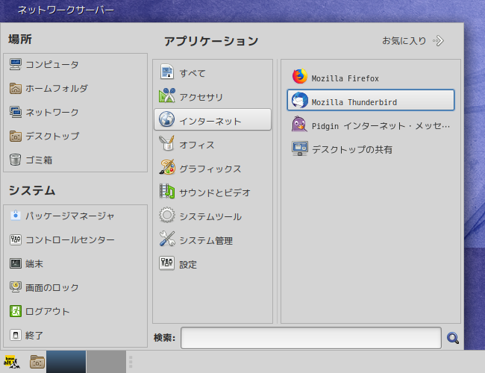Click the Mozilla Thunderbird label
Image resolution: width=485 pixels, height=373 pixels.
[x=354, y=102]
